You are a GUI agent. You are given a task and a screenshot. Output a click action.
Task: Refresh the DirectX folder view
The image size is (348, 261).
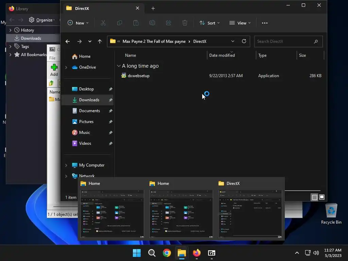click(244, 41)
